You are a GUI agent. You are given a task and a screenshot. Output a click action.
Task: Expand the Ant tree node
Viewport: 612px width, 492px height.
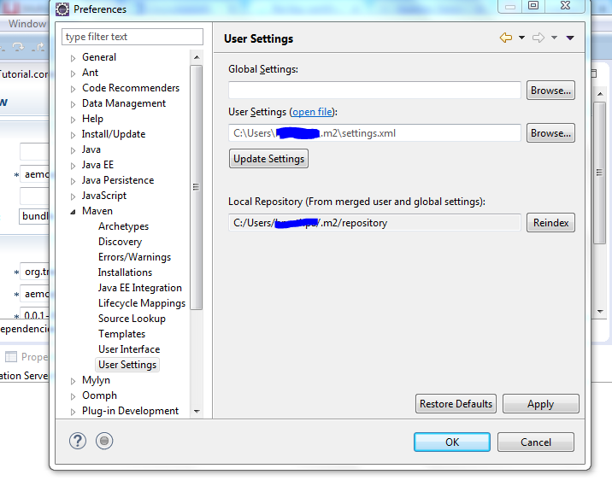pos(73,73)
